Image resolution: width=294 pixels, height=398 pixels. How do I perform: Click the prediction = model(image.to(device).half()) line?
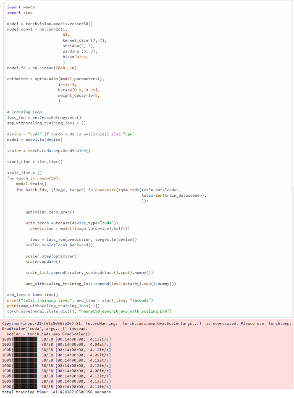click(x=80, y=229)
